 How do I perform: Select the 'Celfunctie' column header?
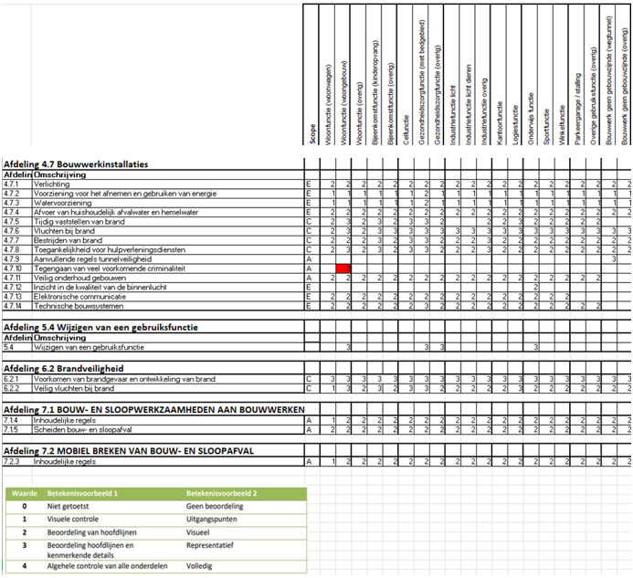click(407, 121)
